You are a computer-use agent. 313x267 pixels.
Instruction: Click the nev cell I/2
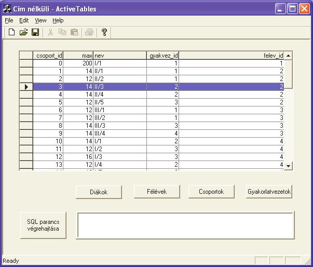point(120,149)
